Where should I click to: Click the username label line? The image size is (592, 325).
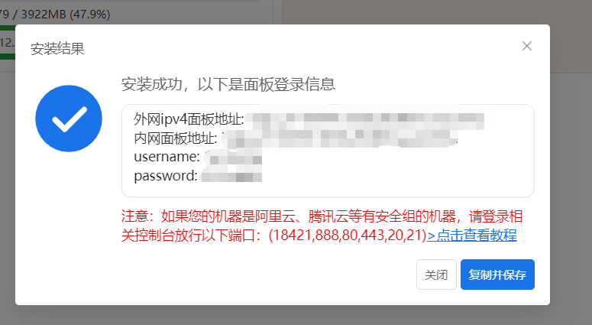click(167, 157)
